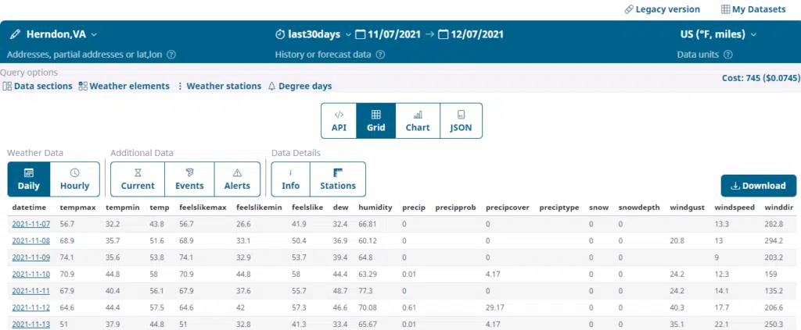The image size is (801, 330).
Task: Click the Download button
Action: click(x=758, y=186)
